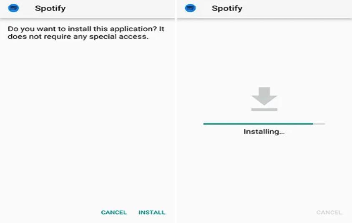Tap INSTALL in the install confirmation dialog

pos(152,212)
